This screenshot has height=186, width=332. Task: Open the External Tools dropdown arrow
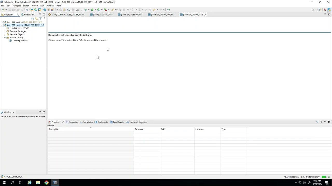(108, 10)
